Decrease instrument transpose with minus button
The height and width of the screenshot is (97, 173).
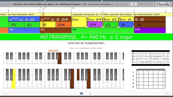118,4
